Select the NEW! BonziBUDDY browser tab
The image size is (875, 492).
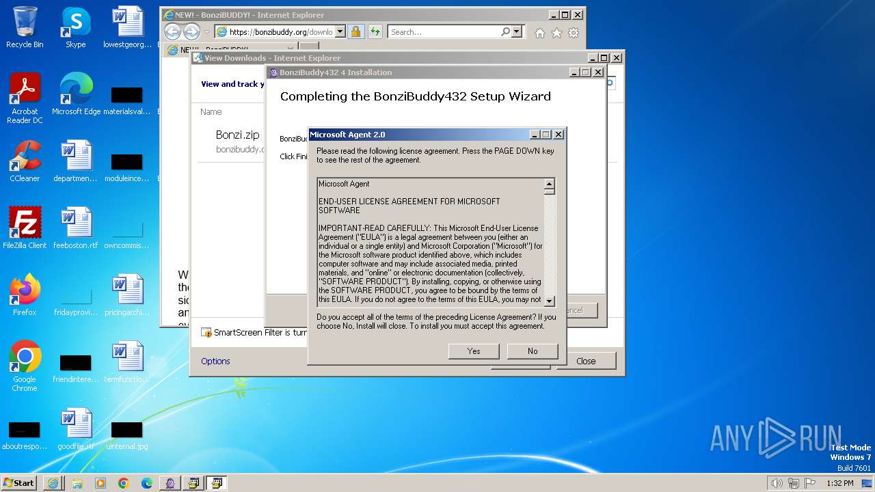(230, 49)
